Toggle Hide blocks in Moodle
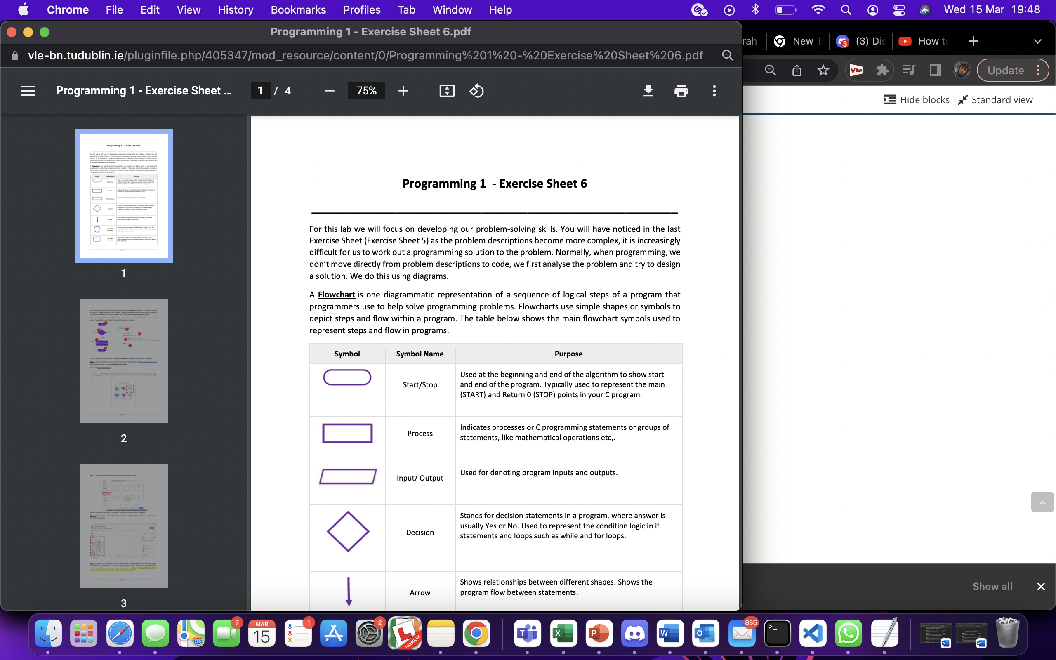1056x660 pixels. [x=916, y=99]
